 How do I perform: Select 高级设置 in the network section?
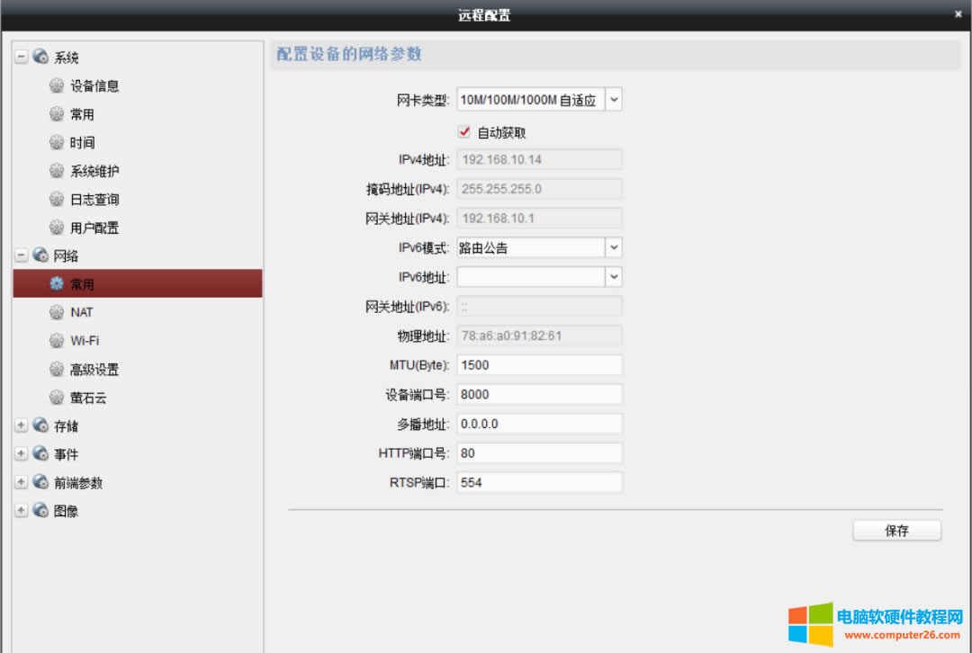pos(94,370)
